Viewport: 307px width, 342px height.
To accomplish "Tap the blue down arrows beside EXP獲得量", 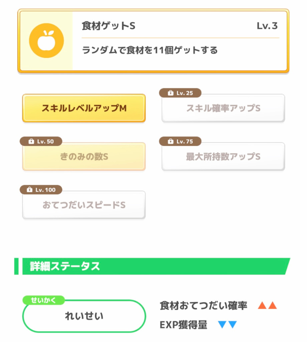I will point(227,324).
